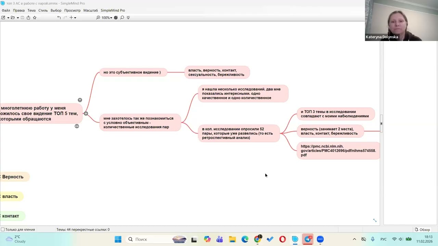Switch the РУС input language indicator
The height and width of the screenshot is (246, 438).
point(384,239)
